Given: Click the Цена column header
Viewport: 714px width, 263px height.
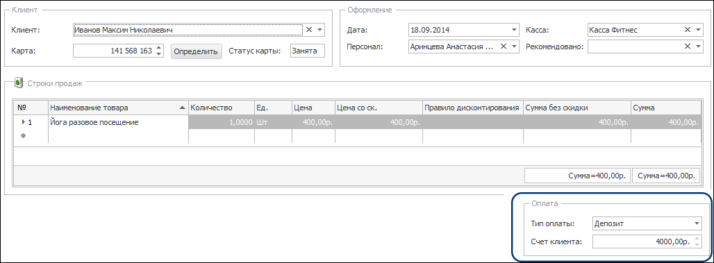Looking at the screenshot, I should point(313,108).
